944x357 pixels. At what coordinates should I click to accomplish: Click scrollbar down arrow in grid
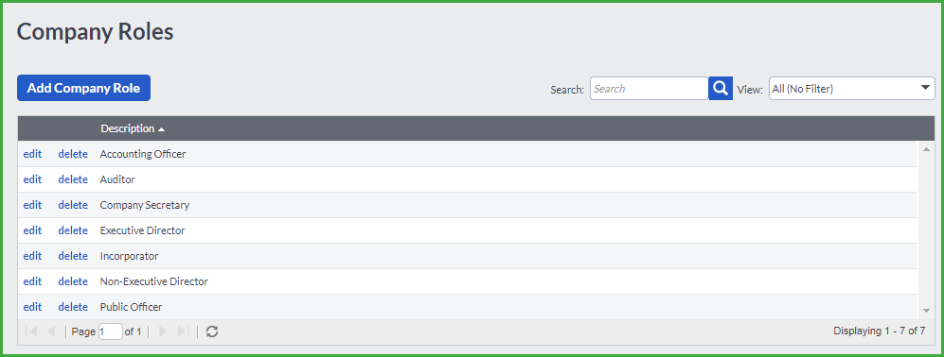927,310
